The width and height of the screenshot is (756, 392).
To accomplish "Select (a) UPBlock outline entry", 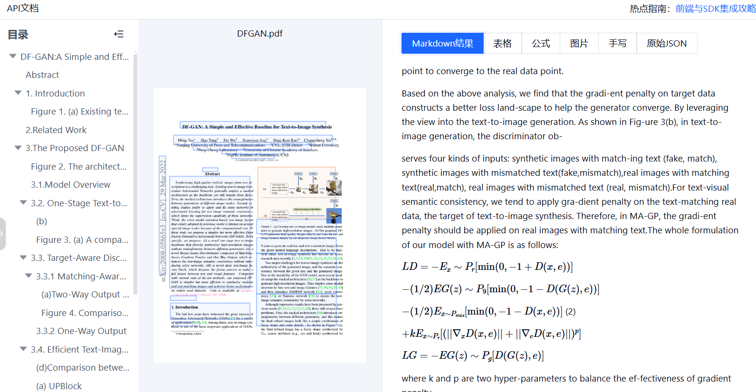I will [x=59, y=386].
